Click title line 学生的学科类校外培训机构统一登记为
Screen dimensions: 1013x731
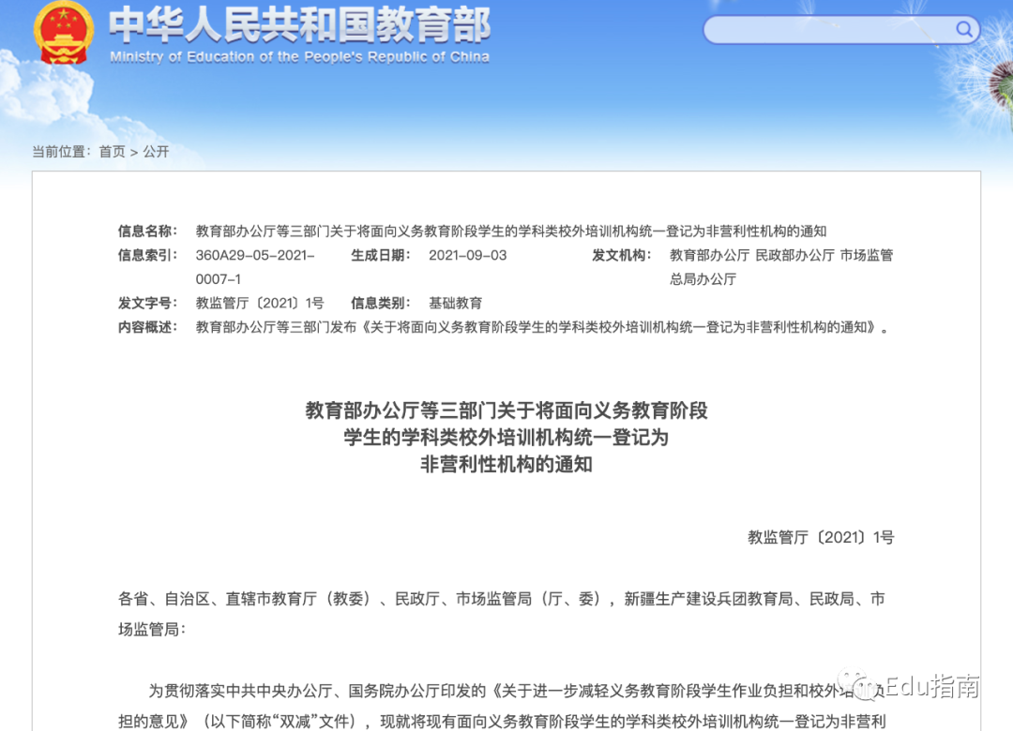[x=506, y=438]
